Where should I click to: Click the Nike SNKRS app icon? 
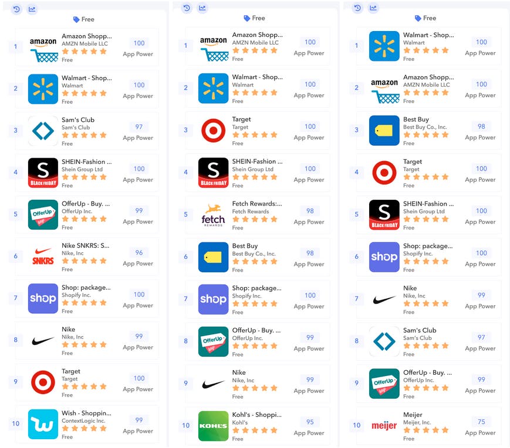(x=43, y=257)
